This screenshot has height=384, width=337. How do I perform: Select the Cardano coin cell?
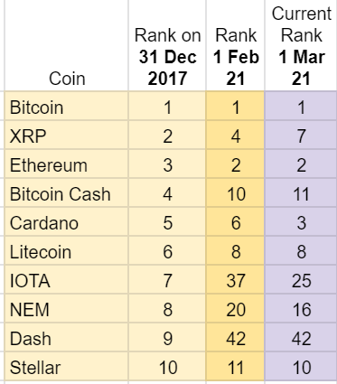pyautogui.click(x=67, y=221)
